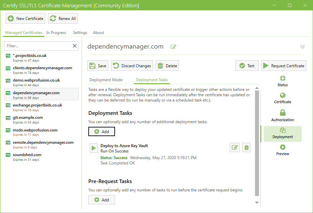313x213 pixels.
Task: Edit the Azure Key Vault deployment task
Action: point(235,147)
